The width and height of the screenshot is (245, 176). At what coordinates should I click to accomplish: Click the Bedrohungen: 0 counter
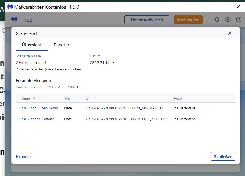pyautogui.click(x=28, y=87)
